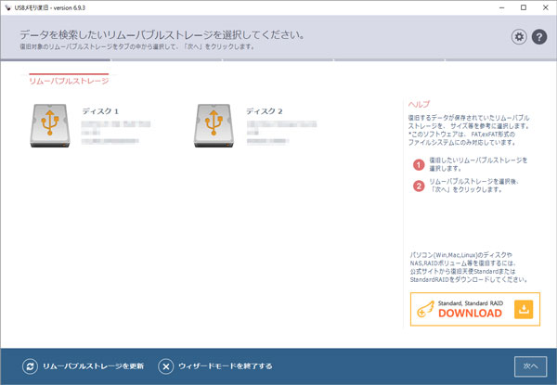Click the X circle icon to exit wizard
This screenshot has width=557, height=385.
coord(165,366)
